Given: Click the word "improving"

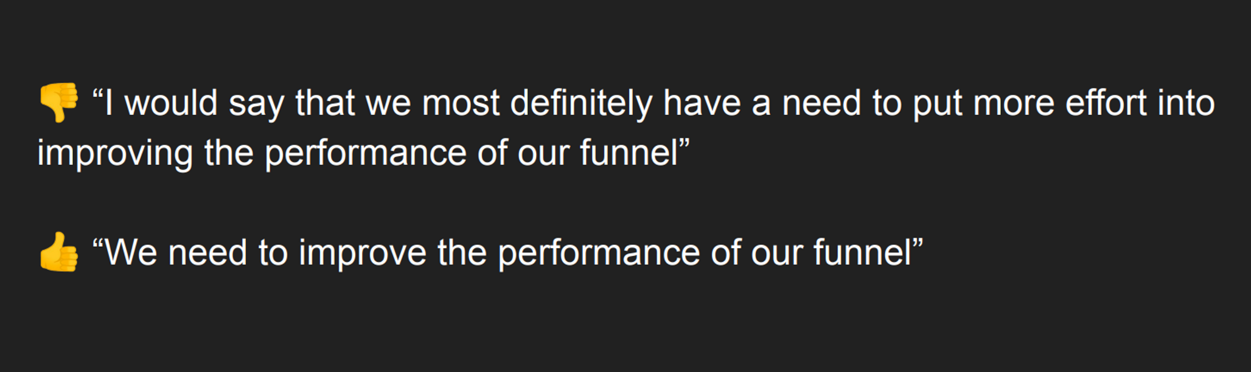Looking at the screenshot, I should click(x=115, y=153).
